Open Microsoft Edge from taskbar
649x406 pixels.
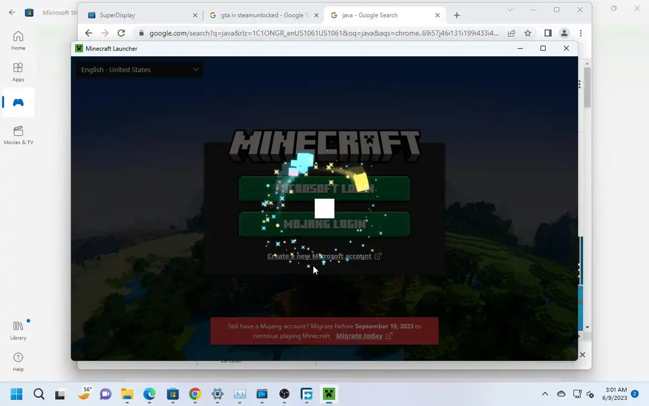click(150, 394)
